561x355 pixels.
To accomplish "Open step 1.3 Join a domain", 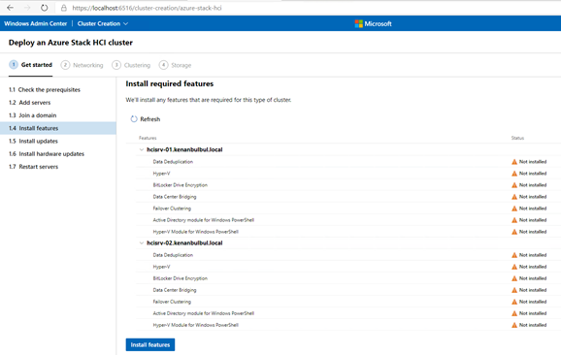I will (58, 115).
